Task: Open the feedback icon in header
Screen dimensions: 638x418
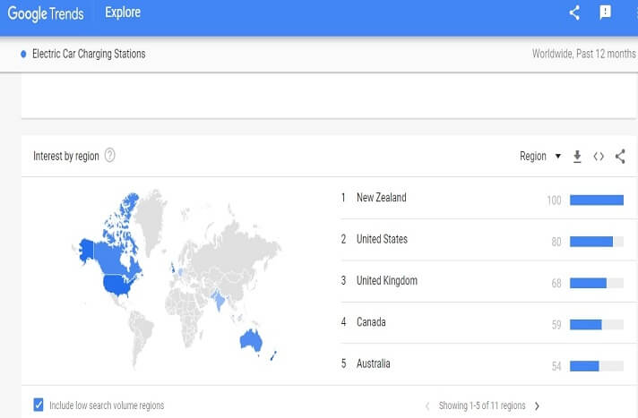Action: tap(606, 13)
